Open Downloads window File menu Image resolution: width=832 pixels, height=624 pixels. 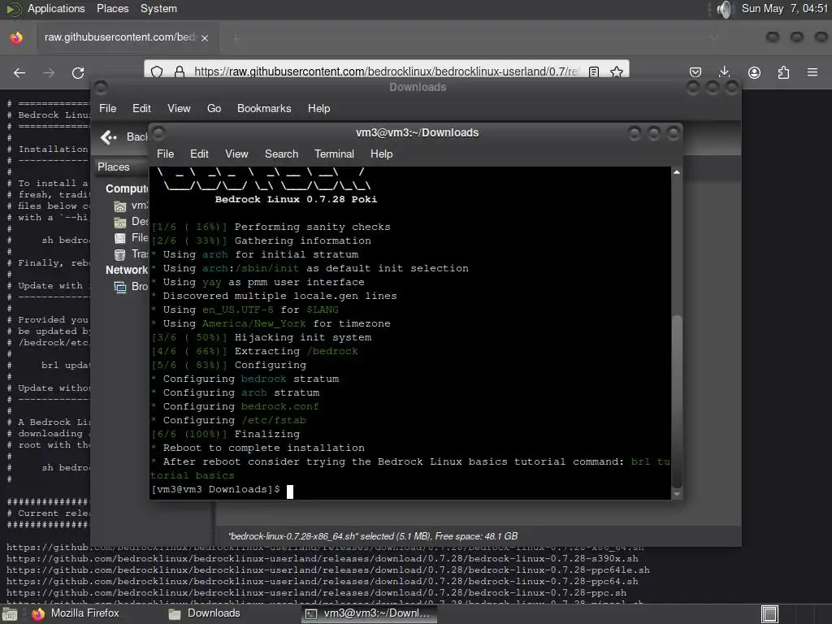pyautogui.click(x=108, y=108)
